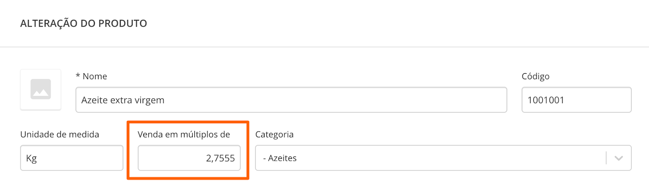Click the Unidade de medida field
This screenshot has height=188, width=649.
click(71, 158)
